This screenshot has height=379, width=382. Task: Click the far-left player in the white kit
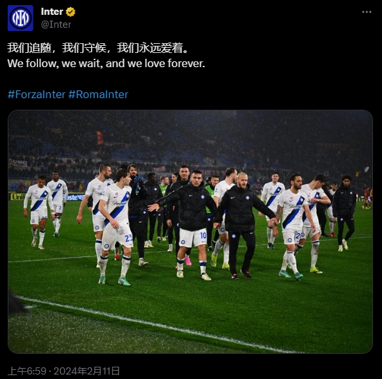pyautogui.click(x=39, y=212)
